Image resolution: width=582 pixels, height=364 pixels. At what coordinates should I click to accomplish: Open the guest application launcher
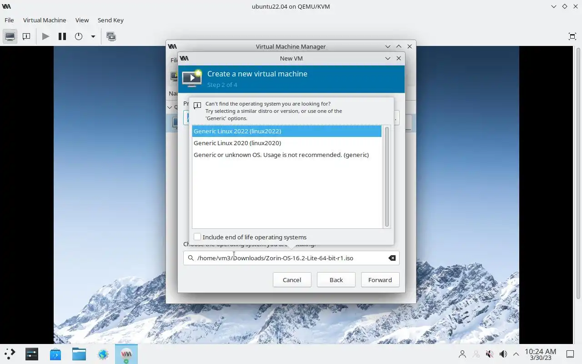pos(10,354)
